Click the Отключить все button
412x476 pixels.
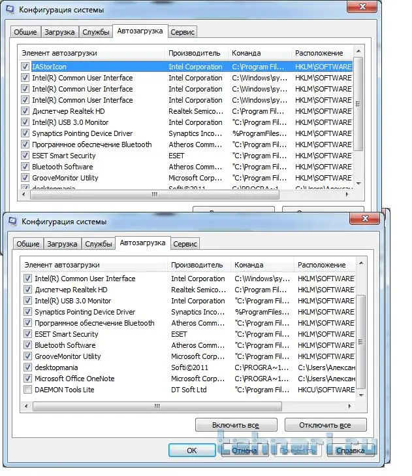click(x=325, y=425)
